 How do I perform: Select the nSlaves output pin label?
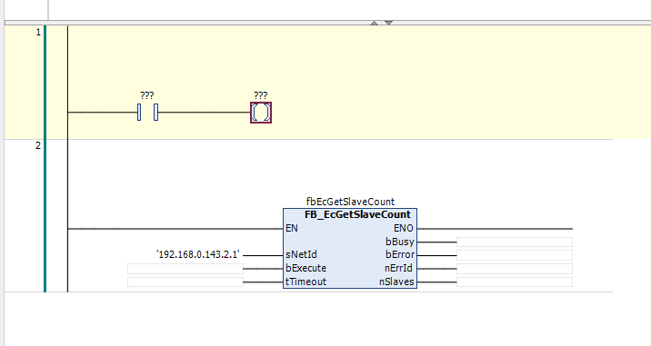pos(396,282)
